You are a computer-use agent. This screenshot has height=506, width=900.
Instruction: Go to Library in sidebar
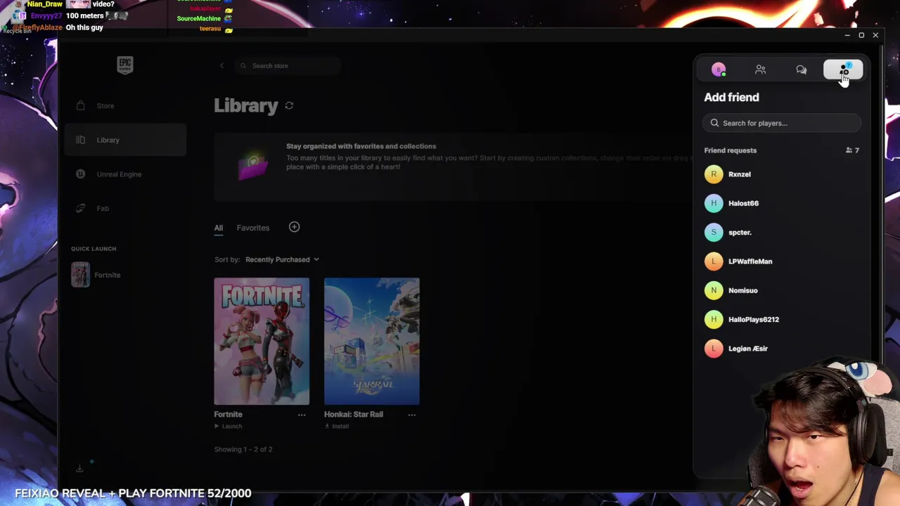point(124,140)
